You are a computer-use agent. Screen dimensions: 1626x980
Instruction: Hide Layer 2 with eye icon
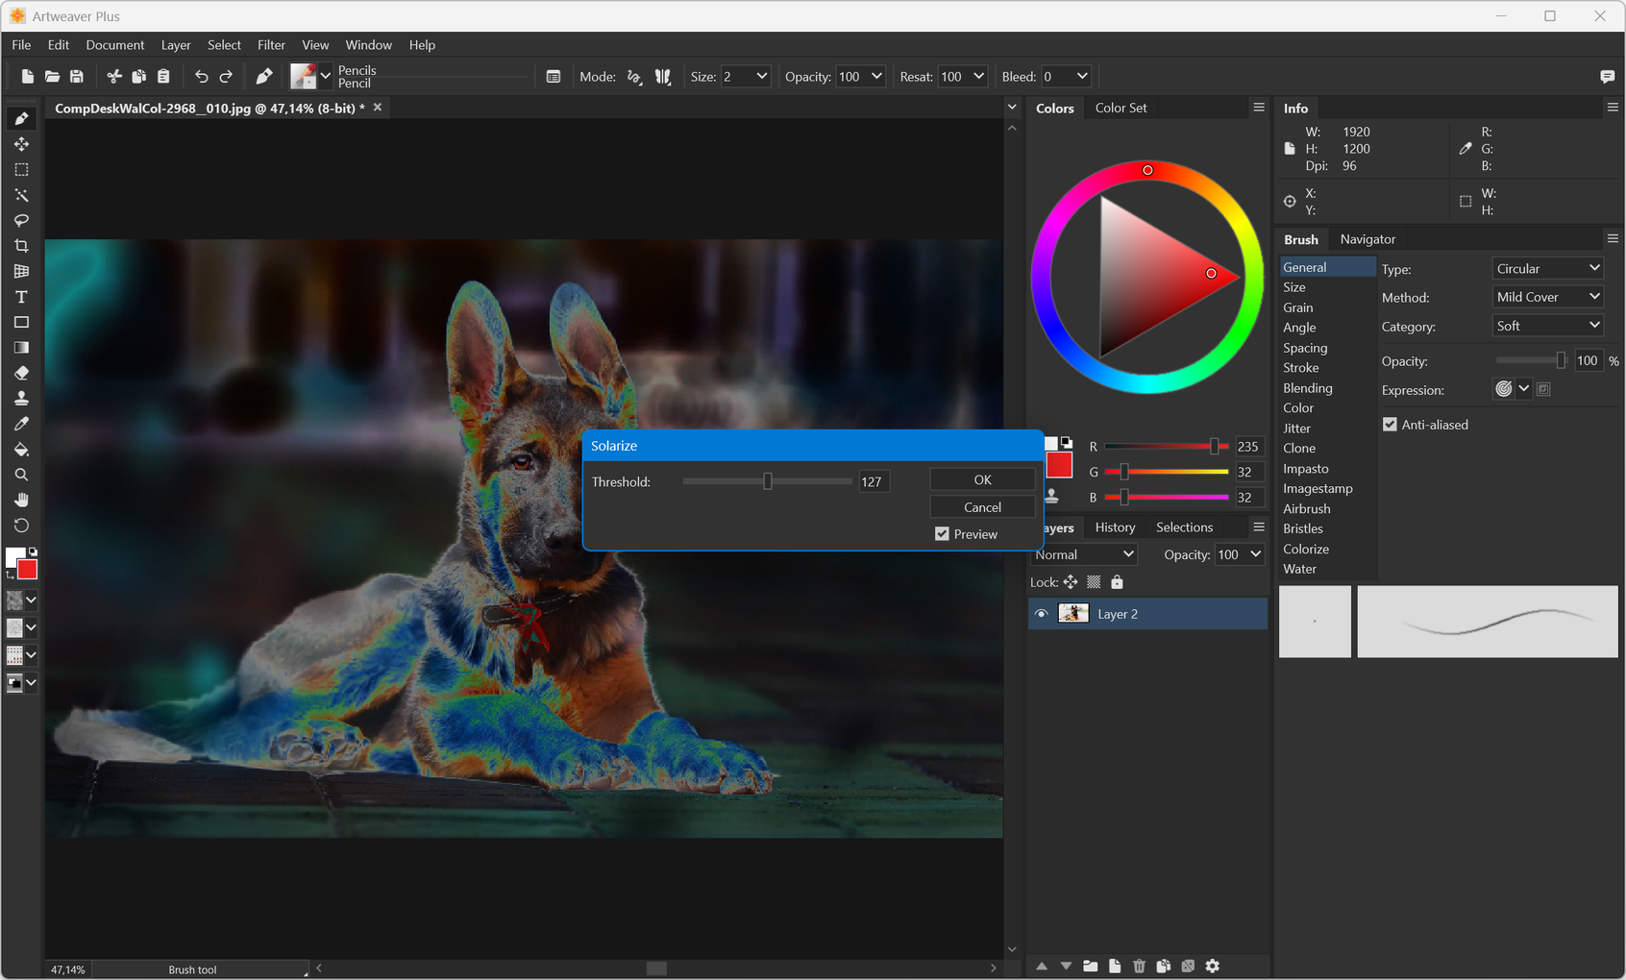tap(1041, 614)
